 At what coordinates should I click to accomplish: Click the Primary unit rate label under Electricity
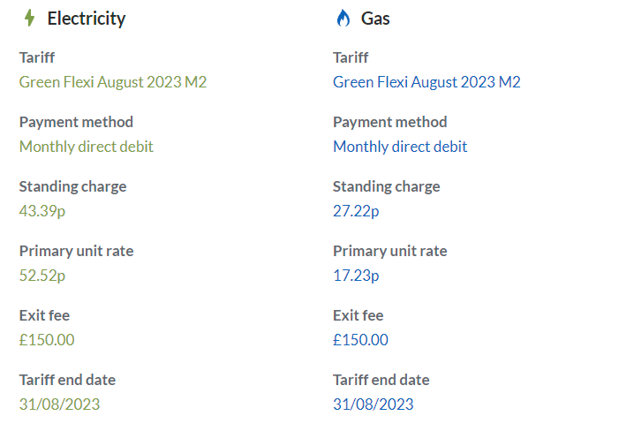tap(76, 251)
